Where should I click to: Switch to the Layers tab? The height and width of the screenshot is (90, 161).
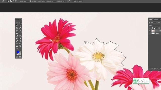click(x=150, y=19)
